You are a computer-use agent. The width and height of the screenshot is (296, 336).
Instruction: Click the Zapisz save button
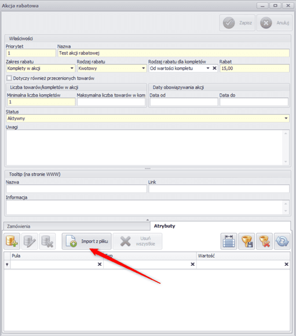pyautogui.click(x=237, y=23)
